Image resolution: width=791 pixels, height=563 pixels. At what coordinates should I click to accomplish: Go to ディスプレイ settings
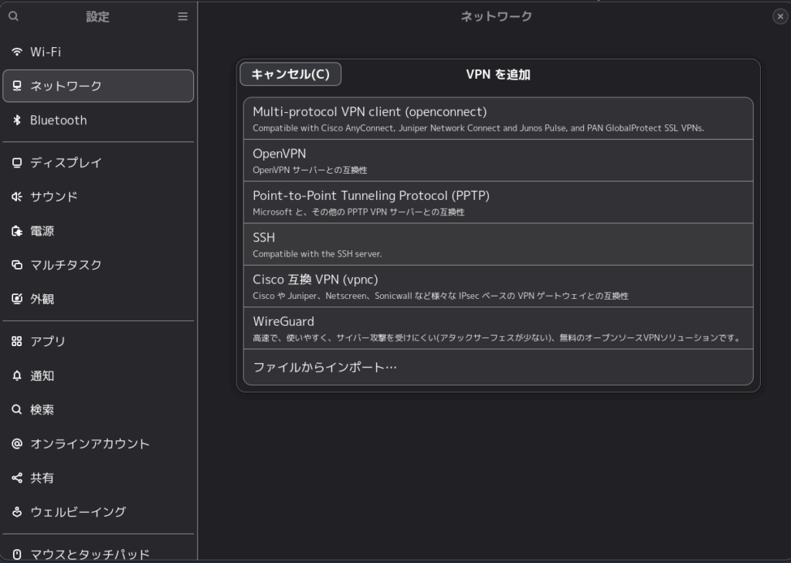98,162
